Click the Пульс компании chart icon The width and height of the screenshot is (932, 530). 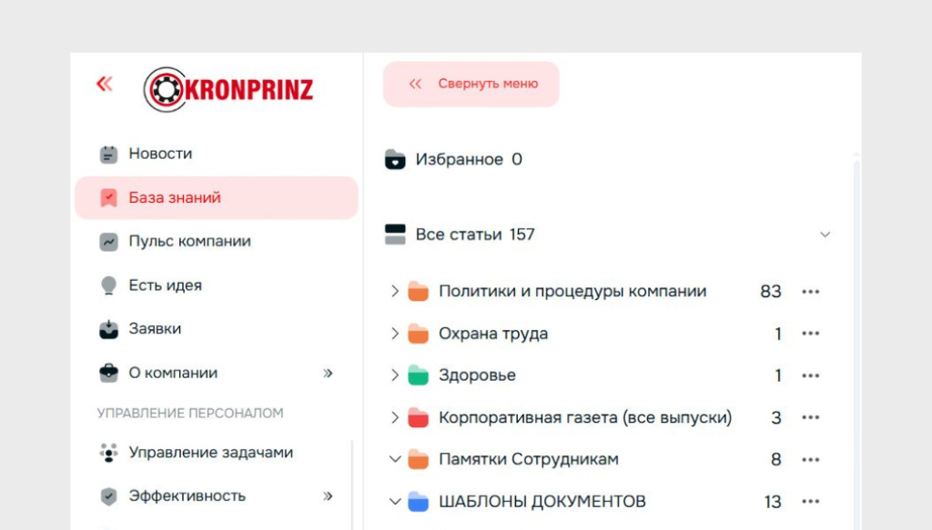[108, 242]
